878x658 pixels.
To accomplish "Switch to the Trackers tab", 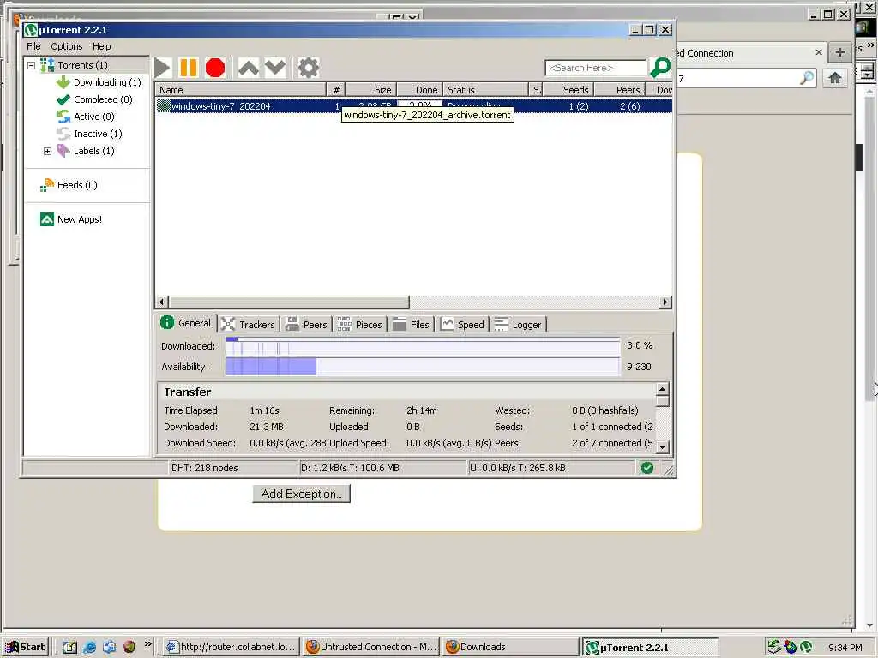I will [248, 325].
